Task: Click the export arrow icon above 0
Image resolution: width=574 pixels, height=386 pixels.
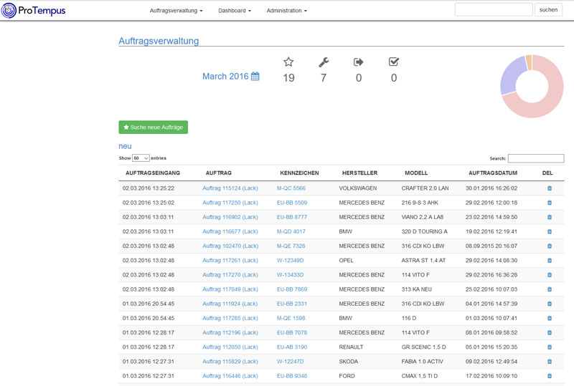Action: coord(358,62)
